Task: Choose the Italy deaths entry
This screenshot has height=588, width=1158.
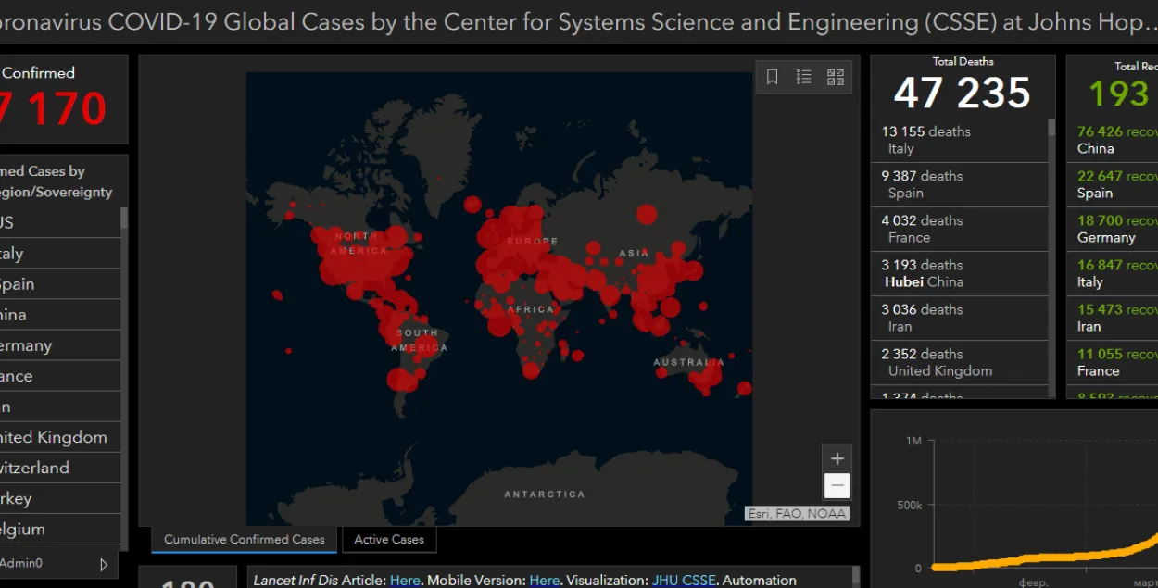Action: click(959, 140)
